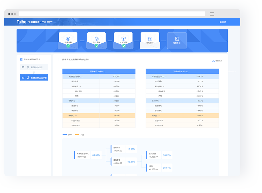Image resolution: width=262 pixels, height=193 pixels.
Task: Click 现金年终奖 row in left table
Action: pyautogui.click(x=99, y=120)
